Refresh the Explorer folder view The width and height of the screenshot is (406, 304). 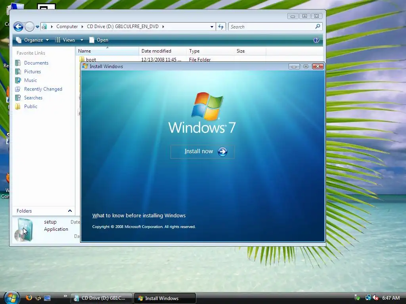point(221,27)
